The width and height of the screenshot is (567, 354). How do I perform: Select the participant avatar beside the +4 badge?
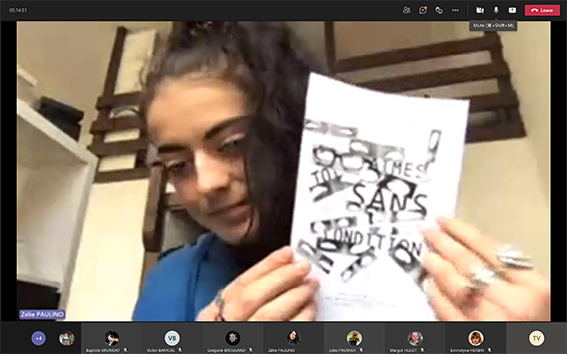67,338
